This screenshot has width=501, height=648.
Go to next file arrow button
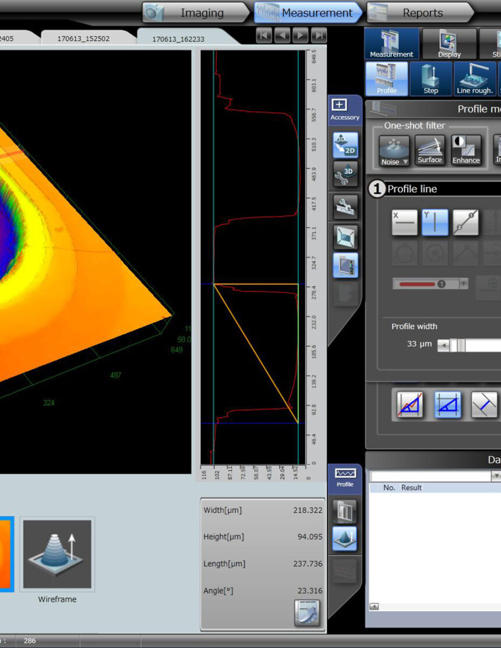300,36
